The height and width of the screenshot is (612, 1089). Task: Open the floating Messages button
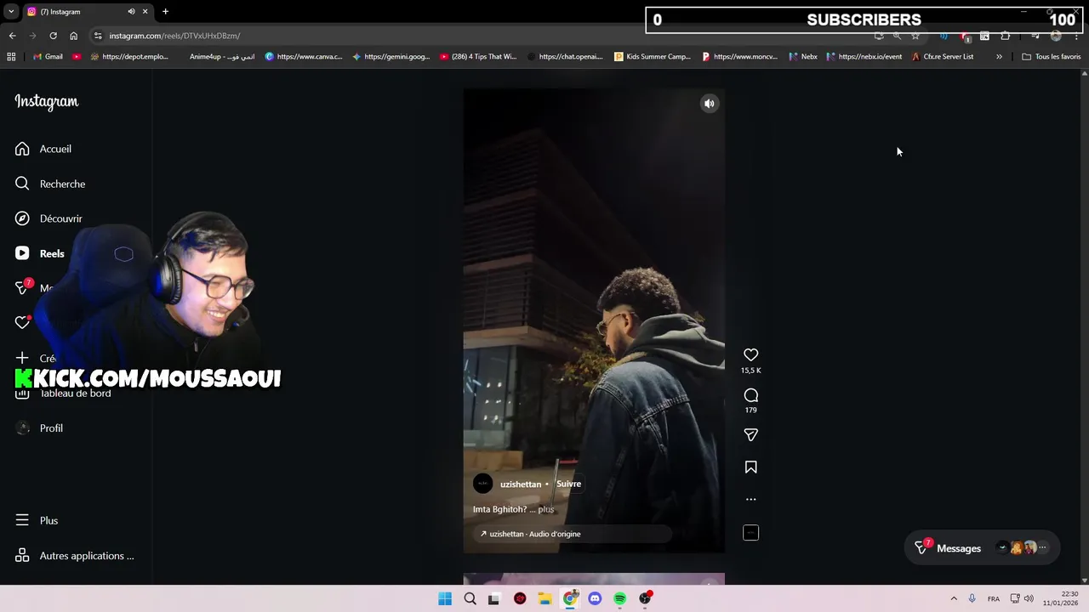tap(981, 548)
